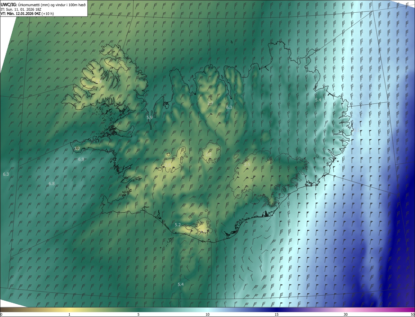
Task: Click the 6.3 label beside the 2.7 label
Action: pyautogui.click(x=229, y=107)
